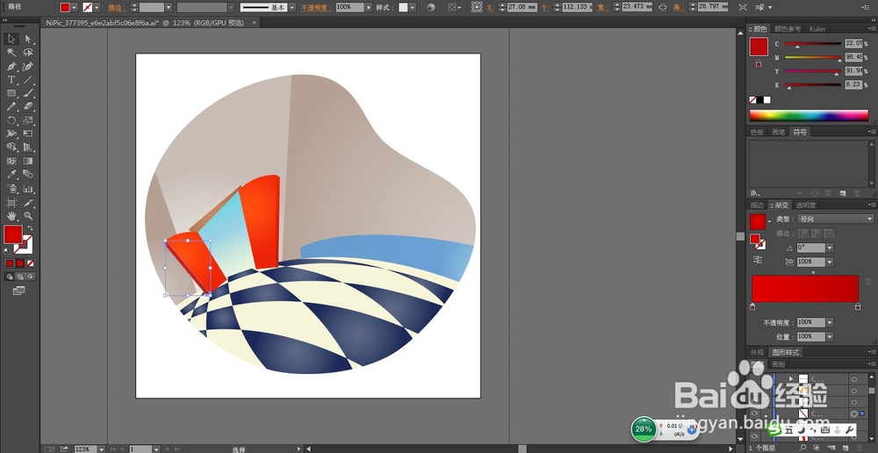Select the Type tool
The height and width of the screenshot is (453, 878).
[11, 80]
